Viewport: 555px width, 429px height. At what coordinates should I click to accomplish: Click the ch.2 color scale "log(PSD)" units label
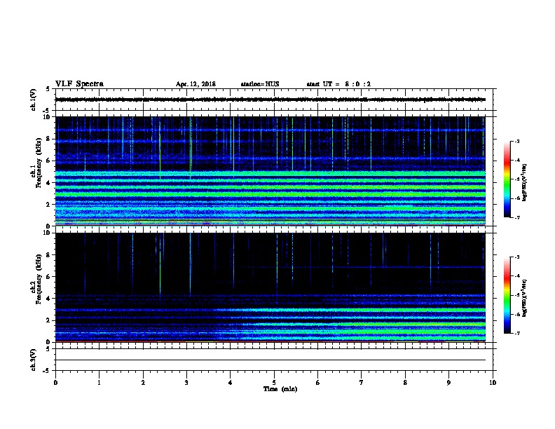tap(525, 298)
